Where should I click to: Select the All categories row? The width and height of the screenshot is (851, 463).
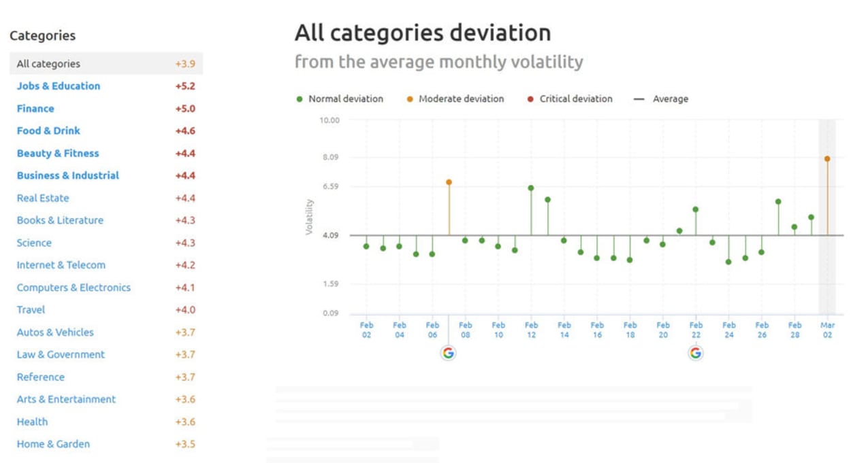click(106, 64)
